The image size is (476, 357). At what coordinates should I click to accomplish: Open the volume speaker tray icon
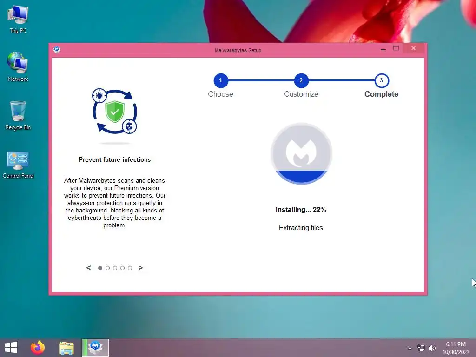coord(432,348)
